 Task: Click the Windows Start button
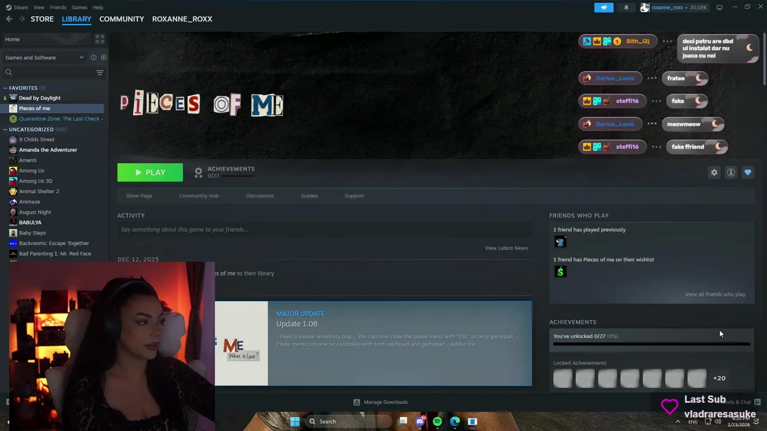tap(295, 421)
